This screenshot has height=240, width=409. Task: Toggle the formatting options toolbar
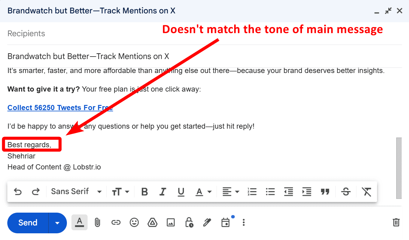[x=79, y=222]
